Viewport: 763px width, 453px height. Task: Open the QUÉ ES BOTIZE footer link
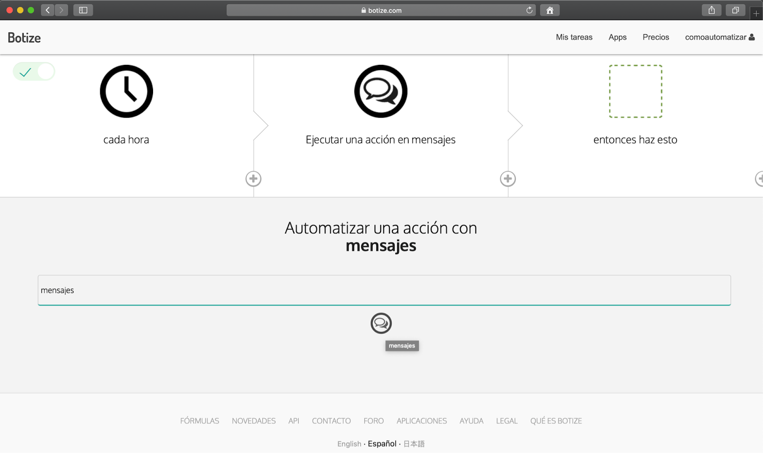556,421
